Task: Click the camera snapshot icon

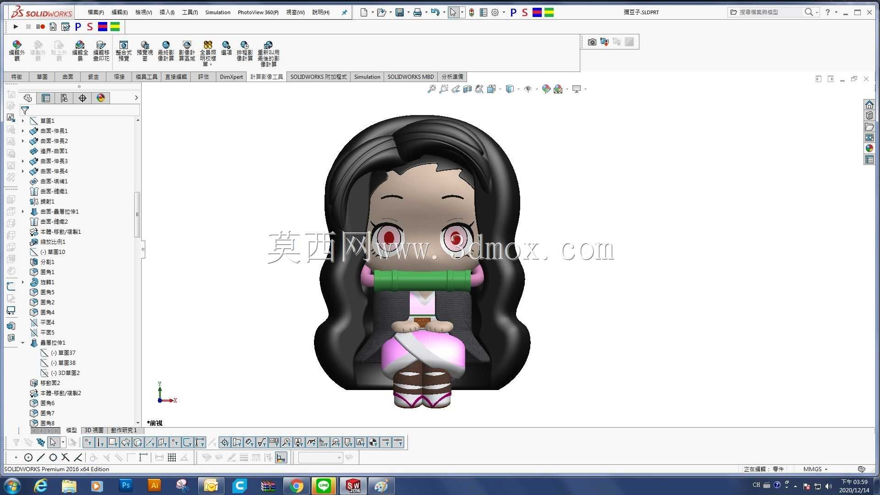Action: 592,42
